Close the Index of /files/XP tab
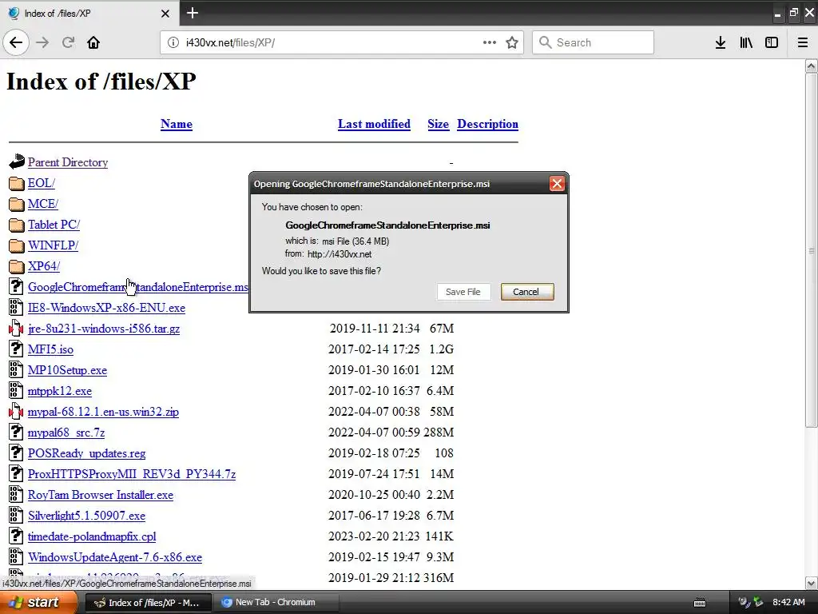 coord(165,14)
